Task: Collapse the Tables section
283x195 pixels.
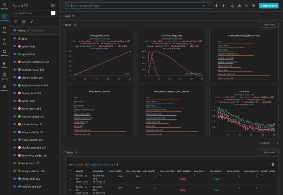Action: (63, 153)
